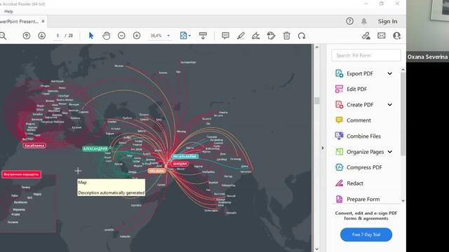Click Sign In
The image size is (449, 252).
click(x=387, y=21)
